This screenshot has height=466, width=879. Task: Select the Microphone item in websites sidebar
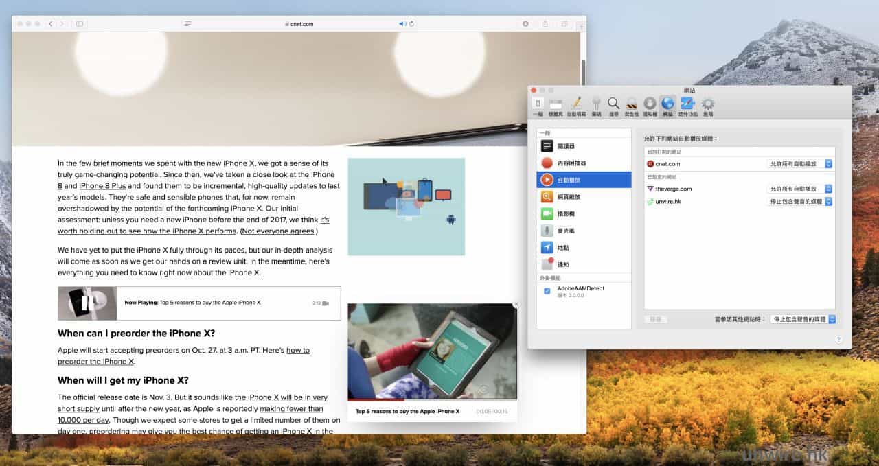[565, 231]
